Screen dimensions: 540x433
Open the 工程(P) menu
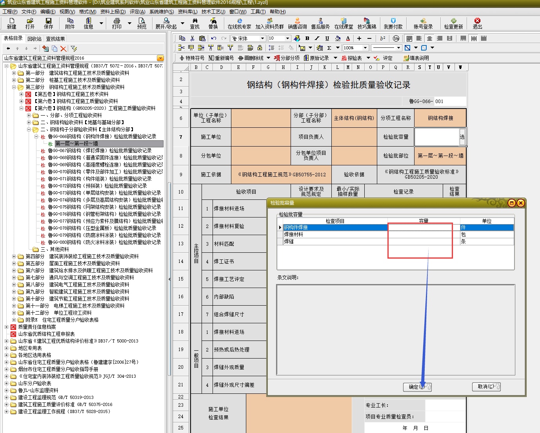tap(10, 11)
